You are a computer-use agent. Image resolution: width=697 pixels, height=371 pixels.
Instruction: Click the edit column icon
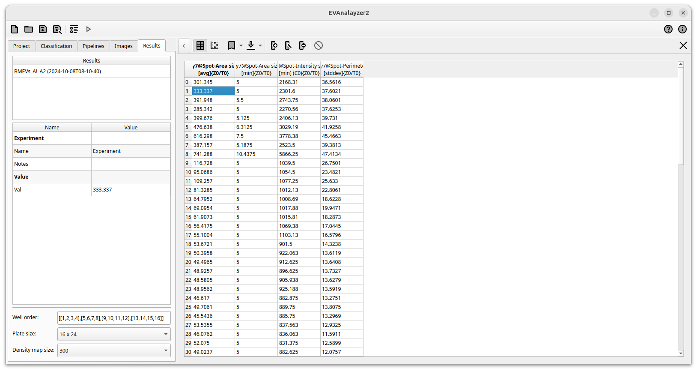(x=288, y=45)
